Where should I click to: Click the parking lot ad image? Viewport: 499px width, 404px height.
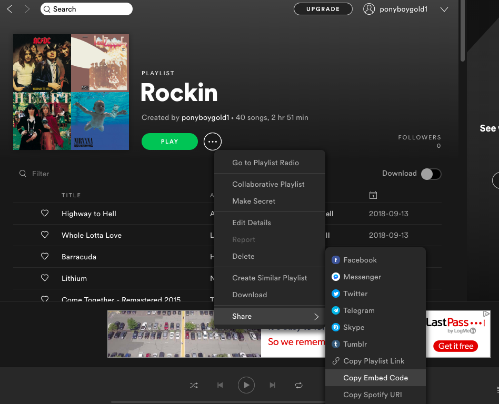[x=184, y=334]
